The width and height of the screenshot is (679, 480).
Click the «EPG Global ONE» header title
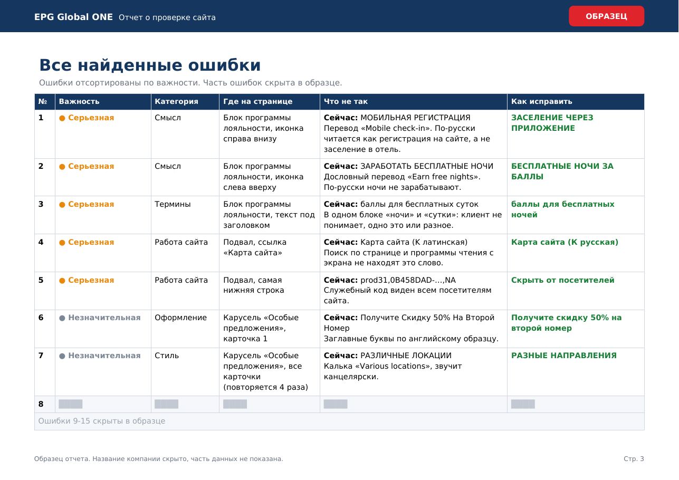point(73,17)
